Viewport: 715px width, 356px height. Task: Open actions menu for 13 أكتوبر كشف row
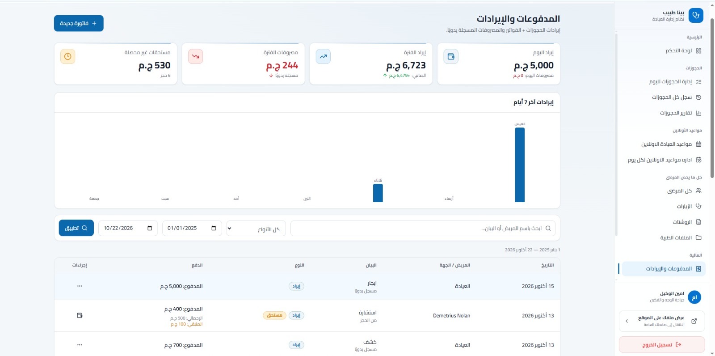click(x=80, y=345)
